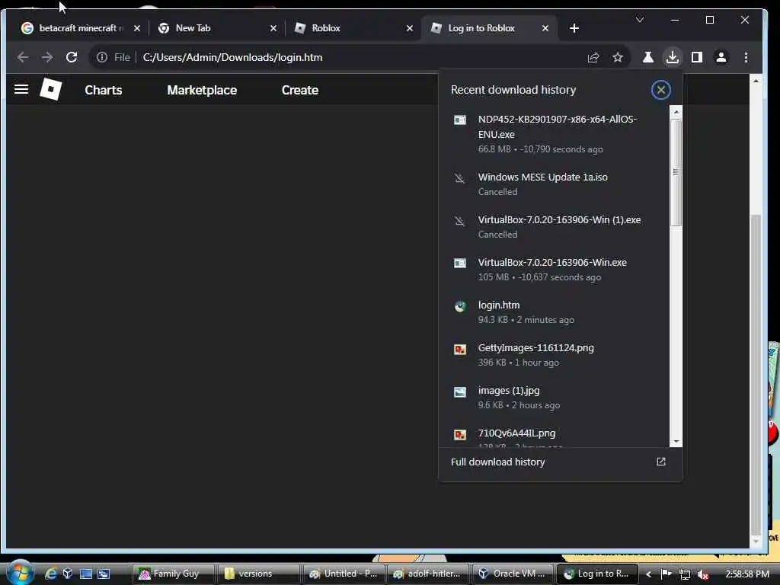Open the Roblox hamburger menu icon

(21, 90)
